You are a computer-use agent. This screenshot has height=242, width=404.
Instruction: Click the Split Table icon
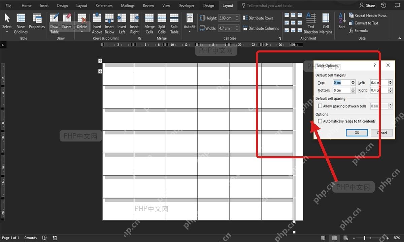tap(174, 18)
